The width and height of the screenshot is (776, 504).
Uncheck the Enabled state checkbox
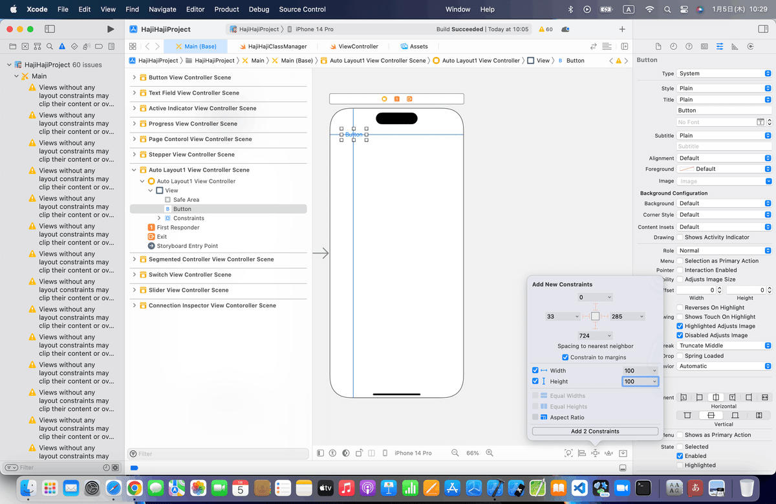(680, 456)
